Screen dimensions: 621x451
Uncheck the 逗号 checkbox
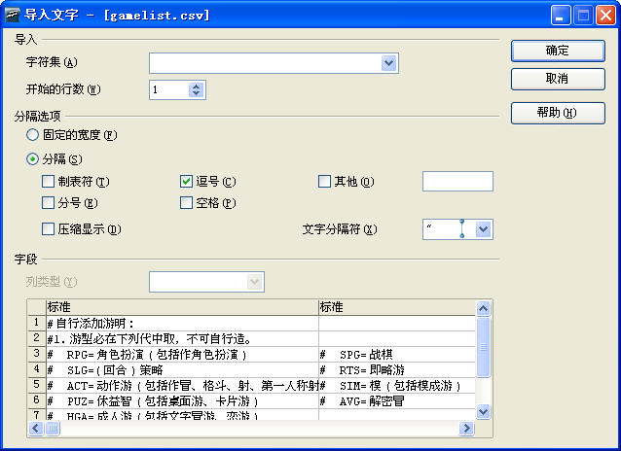(x=186, y=182)
